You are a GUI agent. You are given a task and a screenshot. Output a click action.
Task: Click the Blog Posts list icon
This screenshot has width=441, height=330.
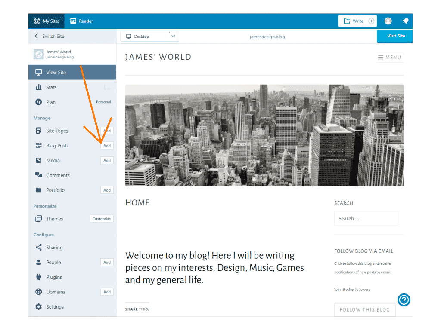point(38,145)
